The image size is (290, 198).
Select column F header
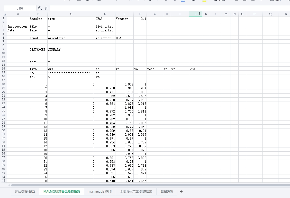[x=140, y=14]
